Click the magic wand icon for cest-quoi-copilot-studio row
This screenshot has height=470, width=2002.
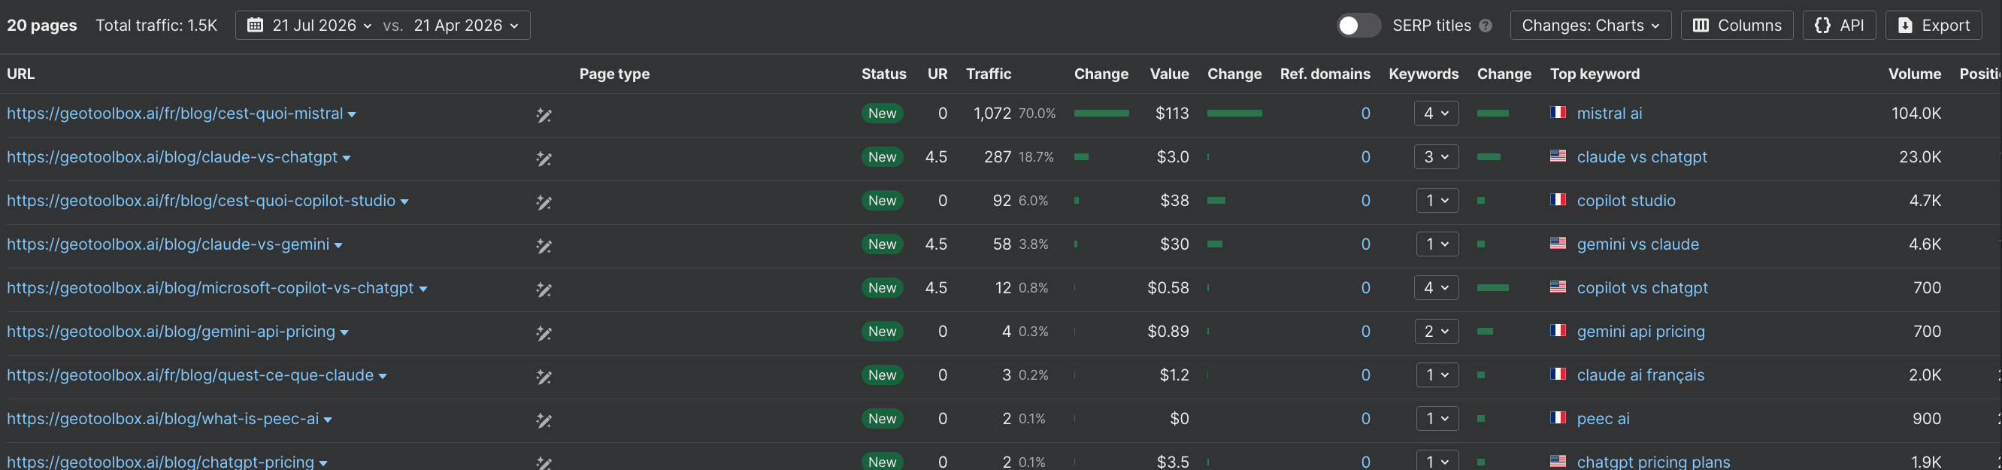(x=544, y=202)
